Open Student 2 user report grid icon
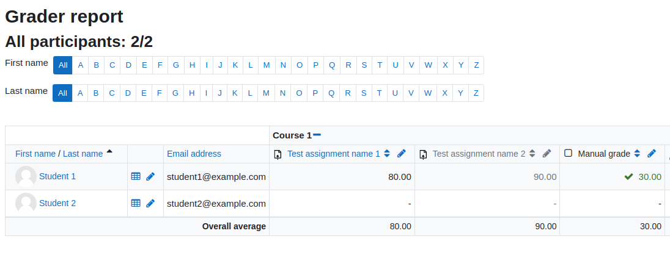This screenshot has height=261, width=670. (136, 203)
